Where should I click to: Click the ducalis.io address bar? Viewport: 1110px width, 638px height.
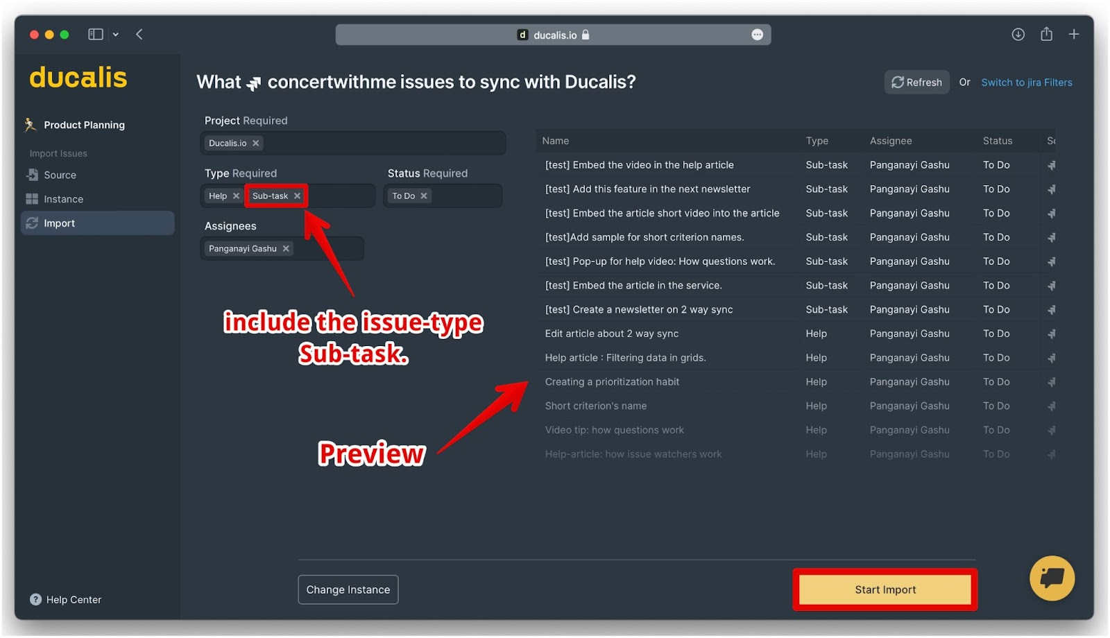(553, 35)
